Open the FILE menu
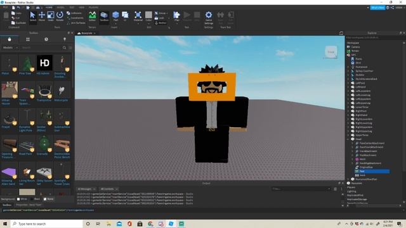Screen dimensions: 406x228 pyautogui.click(x=5, y=8)
